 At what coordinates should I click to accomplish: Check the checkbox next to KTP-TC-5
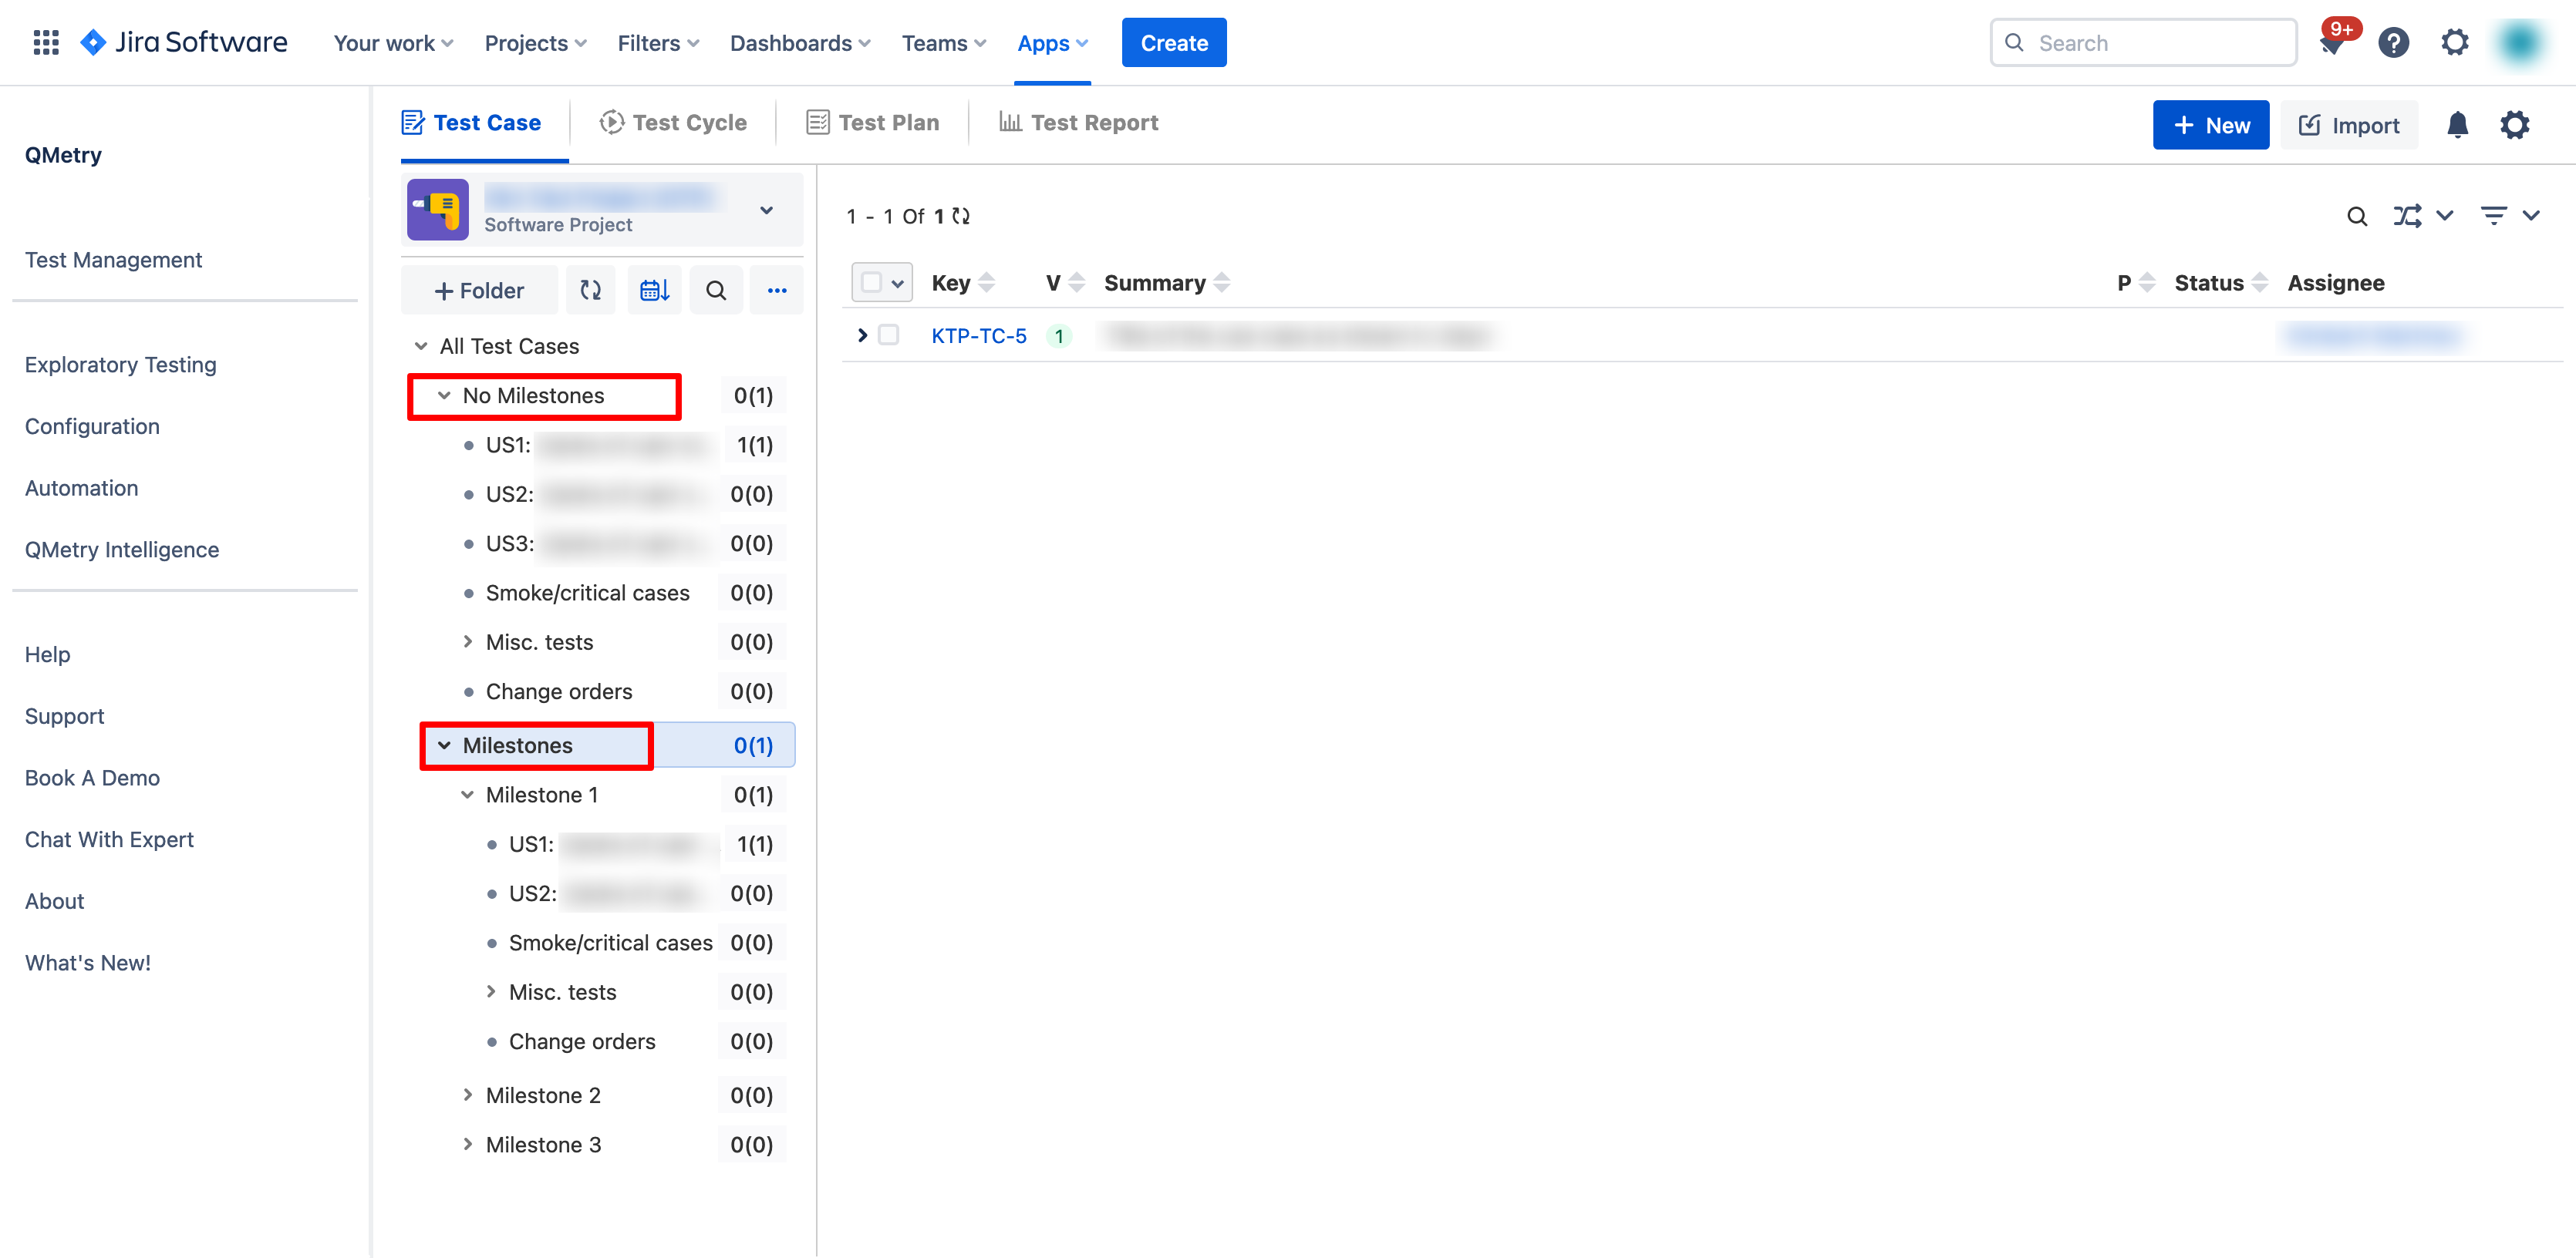(888, 335)
